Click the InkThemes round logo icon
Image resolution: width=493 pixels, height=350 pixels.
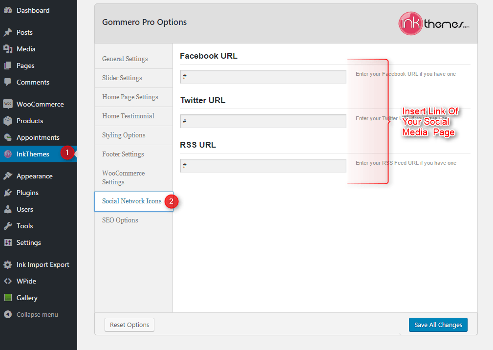tap(8, 154)
